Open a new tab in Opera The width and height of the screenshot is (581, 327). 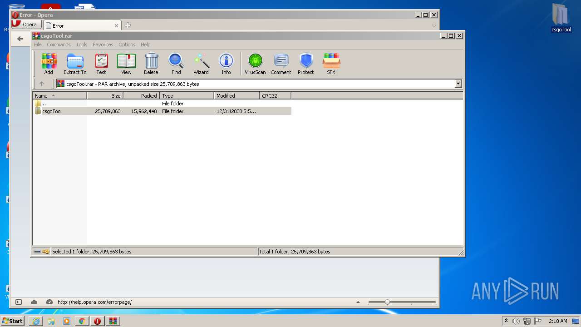(x=128, y=25)
